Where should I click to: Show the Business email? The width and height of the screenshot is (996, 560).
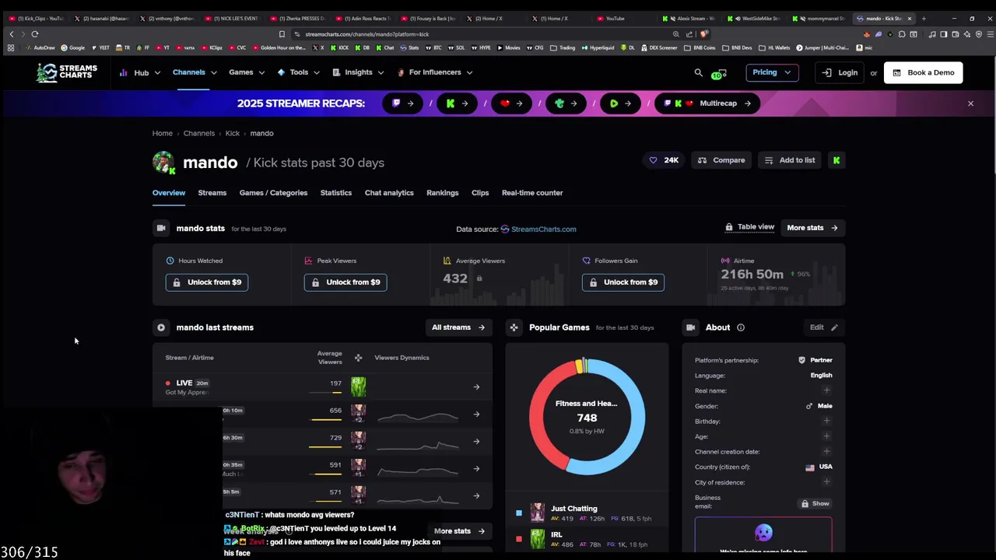[815, 504]
